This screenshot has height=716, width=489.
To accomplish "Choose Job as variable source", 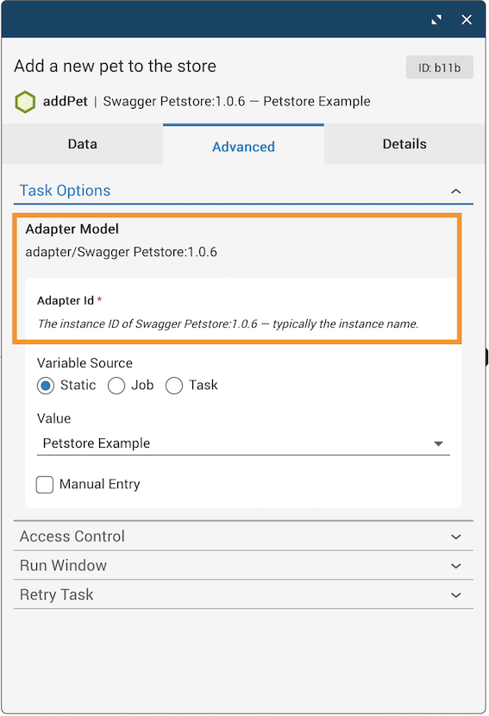I will (x=116, y=386).
